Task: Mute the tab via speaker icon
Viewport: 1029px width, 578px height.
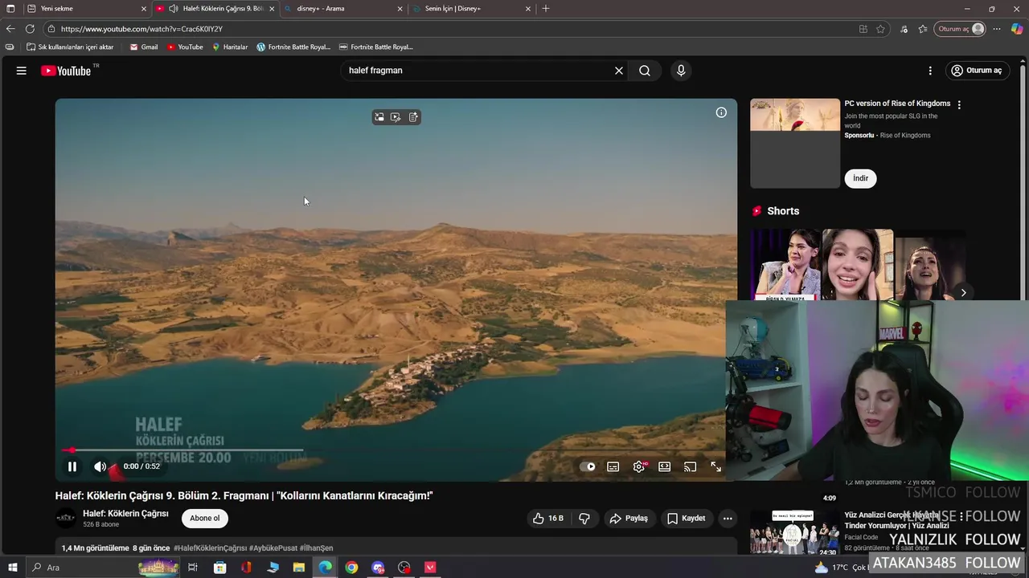Action: click(173, 9)
